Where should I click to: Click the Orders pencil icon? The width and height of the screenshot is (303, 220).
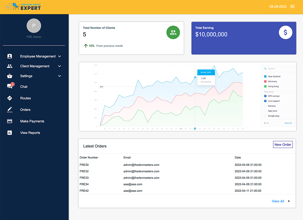(x=10, y=109)
